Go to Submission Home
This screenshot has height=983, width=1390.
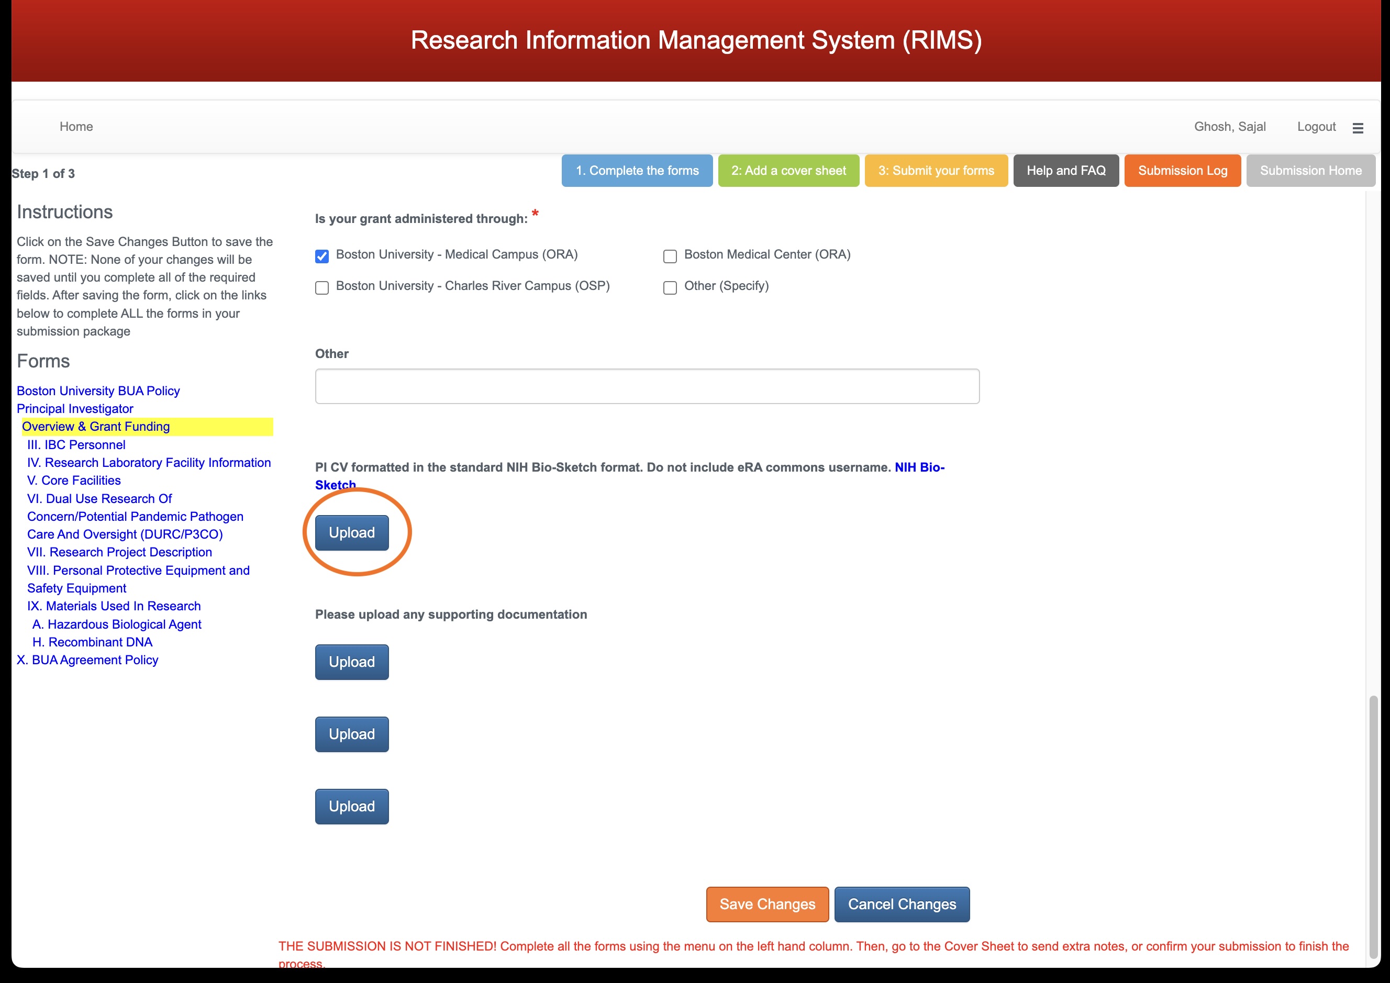point(1311,171)
